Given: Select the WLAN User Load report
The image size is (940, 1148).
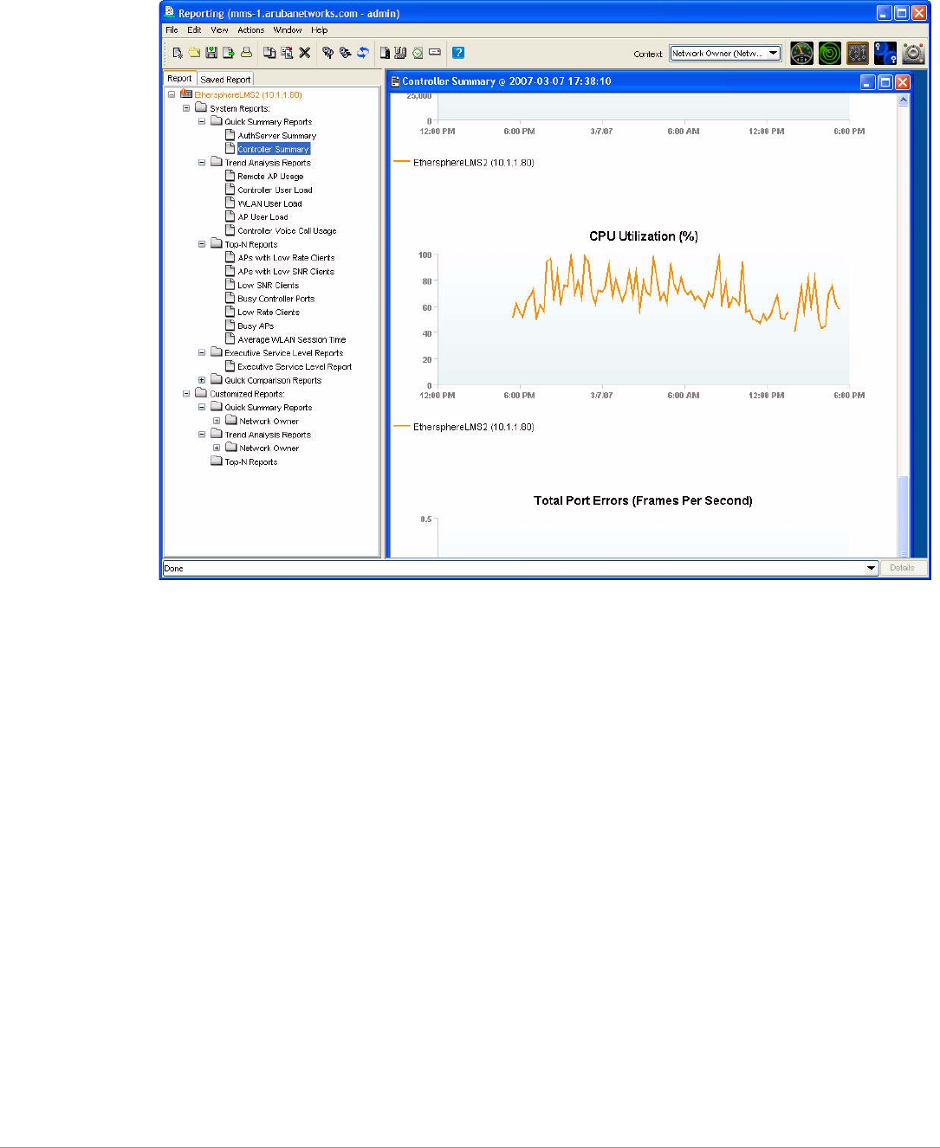Looking at the screenshot, I should pos(269,203).
